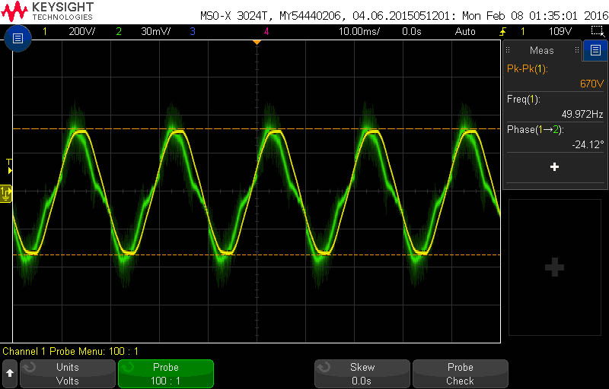609x389 pixels.
Task: Open the blue main menu icon top-left
Action: (x=18, y=38)
